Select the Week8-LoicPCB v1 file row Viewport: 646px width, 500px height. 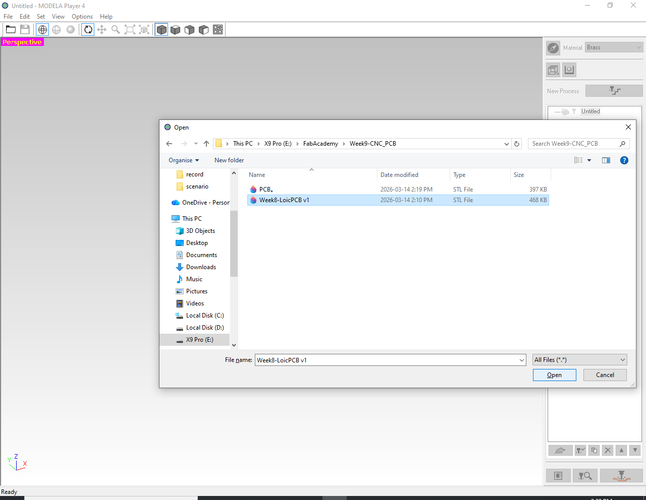398,200
